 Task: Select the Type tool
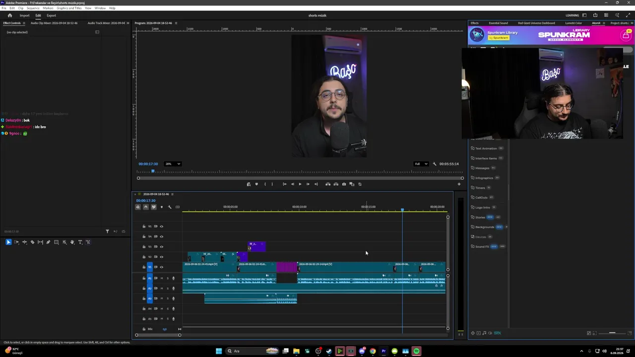[x=80, y=242]
